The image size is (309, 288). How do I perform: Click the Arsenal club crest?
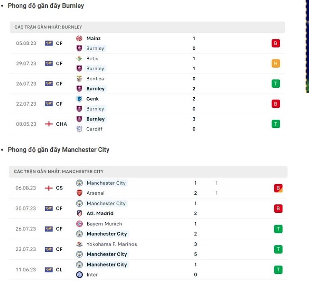[80, 193]
